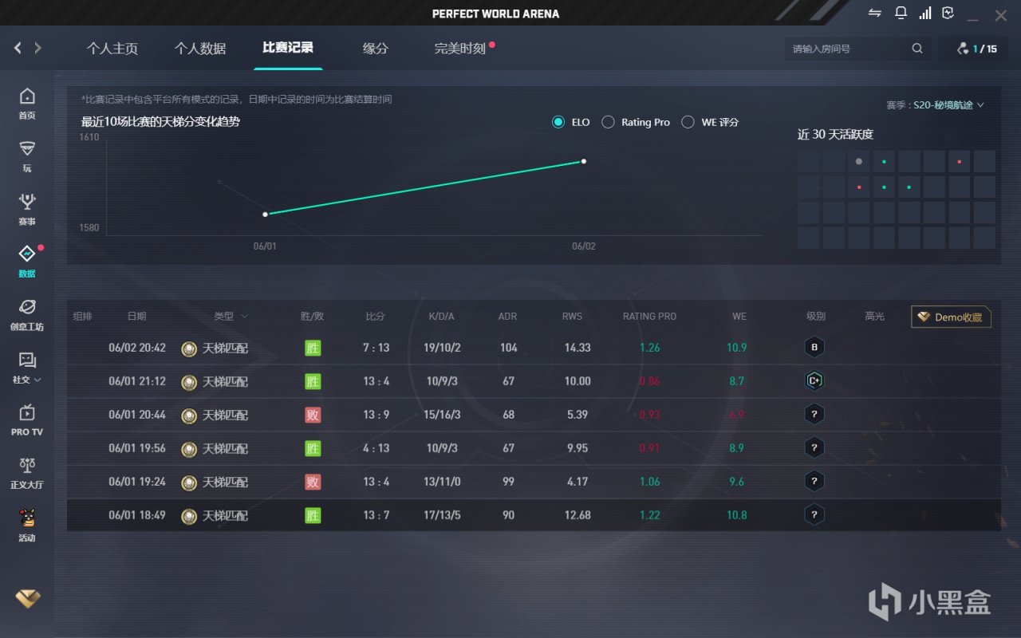Select the Rating Pro radio button

[608, 122]
